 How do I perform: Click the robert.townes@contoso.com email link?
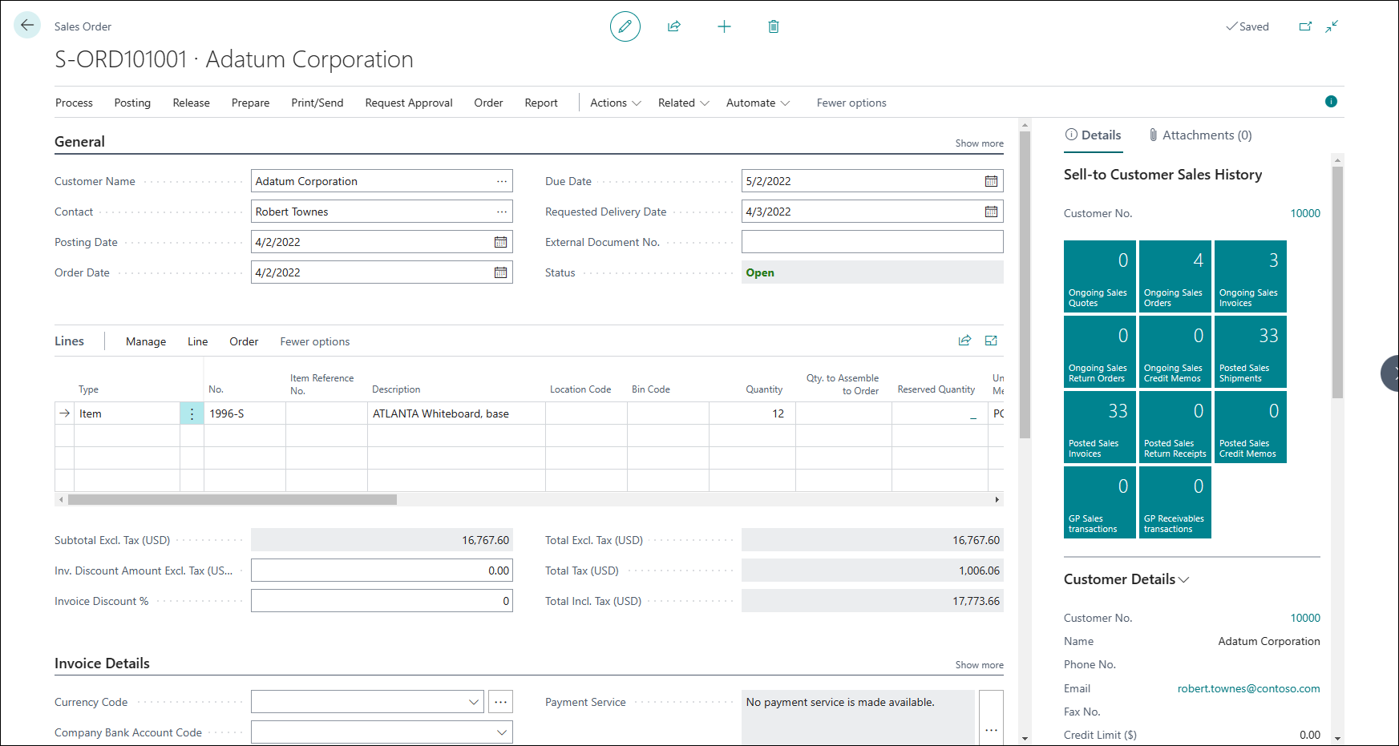point(1248,688)
